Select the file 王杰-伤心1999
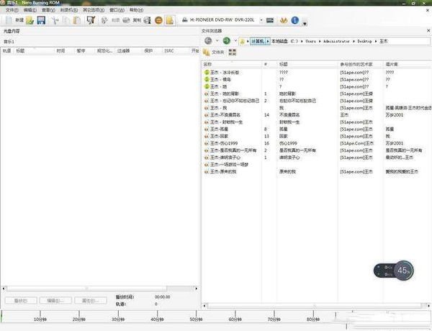Screen dimensions: 432x331 click(223, 142)
